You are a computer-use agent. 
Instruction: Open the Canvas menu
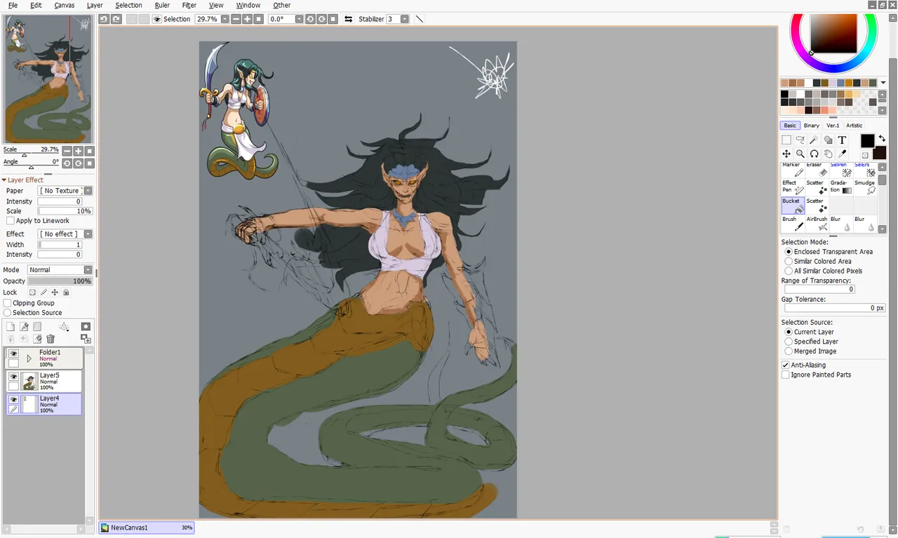[65, 5]
